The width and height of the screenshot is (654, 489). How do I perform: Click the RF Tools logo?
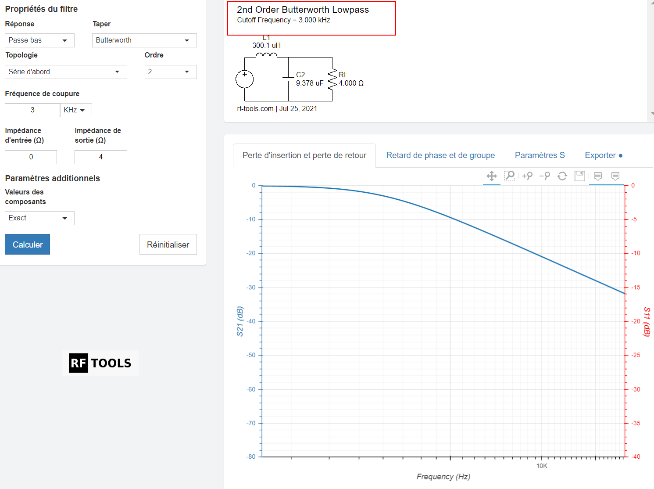click(100, 363)
